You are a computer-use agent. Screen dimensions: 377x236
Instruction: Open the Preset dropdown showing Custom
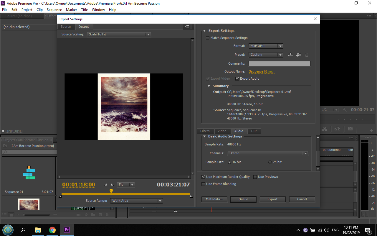266,55
